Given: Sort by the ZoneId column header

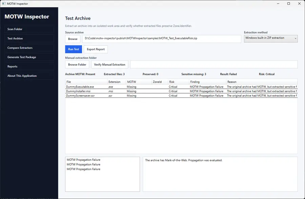Looking at the screenshot, I should tap(160, 82).
